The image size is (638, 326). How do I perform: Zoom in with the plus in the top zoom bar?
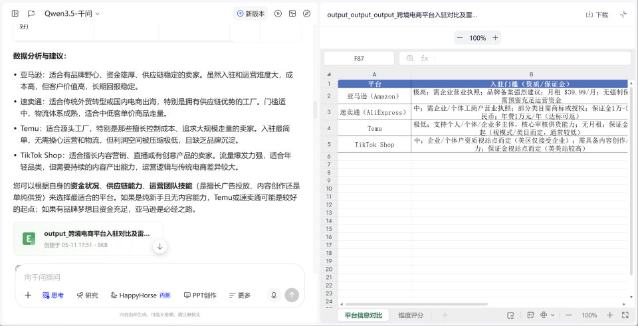[x=495, y=38]
